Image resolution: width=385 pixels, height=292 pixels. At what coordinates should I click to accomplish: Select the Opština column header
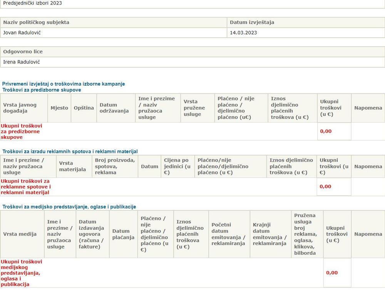pos(84,108)
